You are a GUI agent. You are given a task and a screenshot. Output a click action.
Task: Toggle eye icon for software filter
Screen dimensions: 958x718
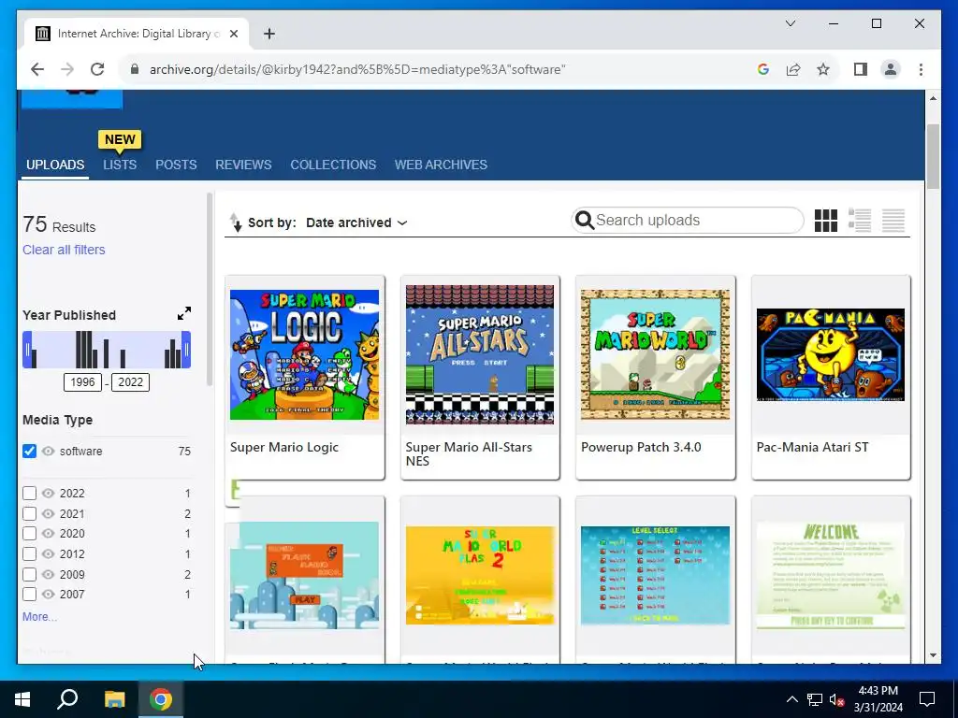point(49,452)
